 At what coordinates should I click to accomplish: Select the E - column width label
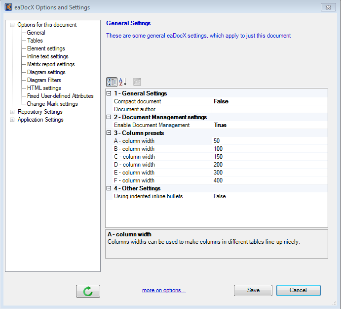pos(134,173)
